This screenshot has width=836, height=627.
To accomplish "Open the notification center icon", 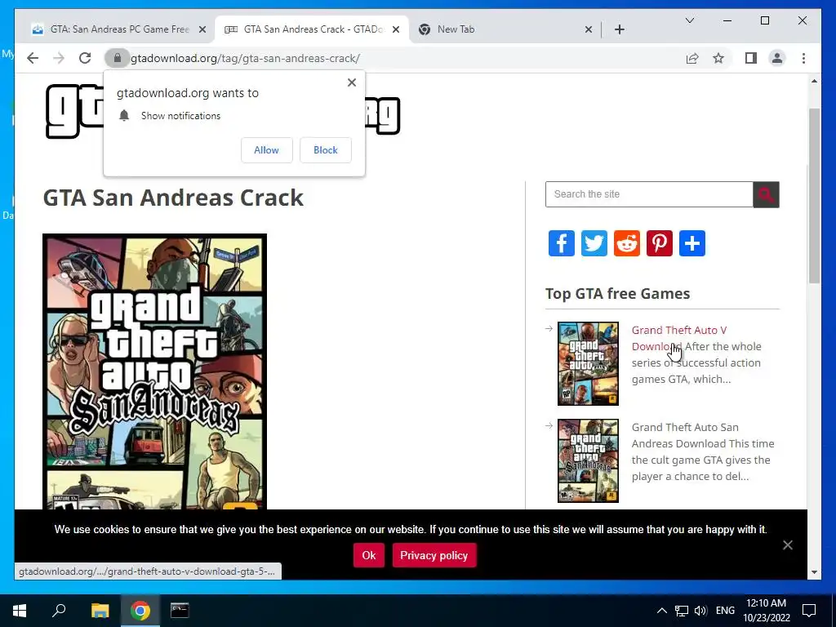I will pos(809,611).
